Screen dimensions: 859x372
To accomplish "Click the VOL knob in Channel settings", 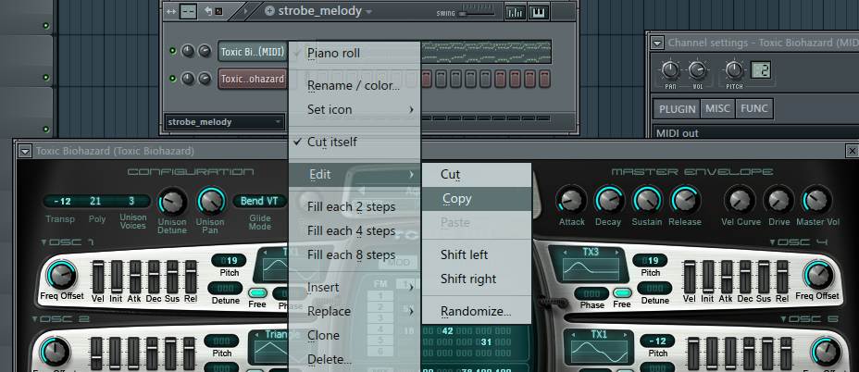I will coord(697,70).
